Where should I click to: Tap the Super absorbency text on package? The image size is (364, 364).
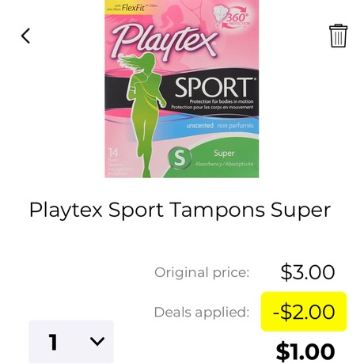(x=224, y=154)
